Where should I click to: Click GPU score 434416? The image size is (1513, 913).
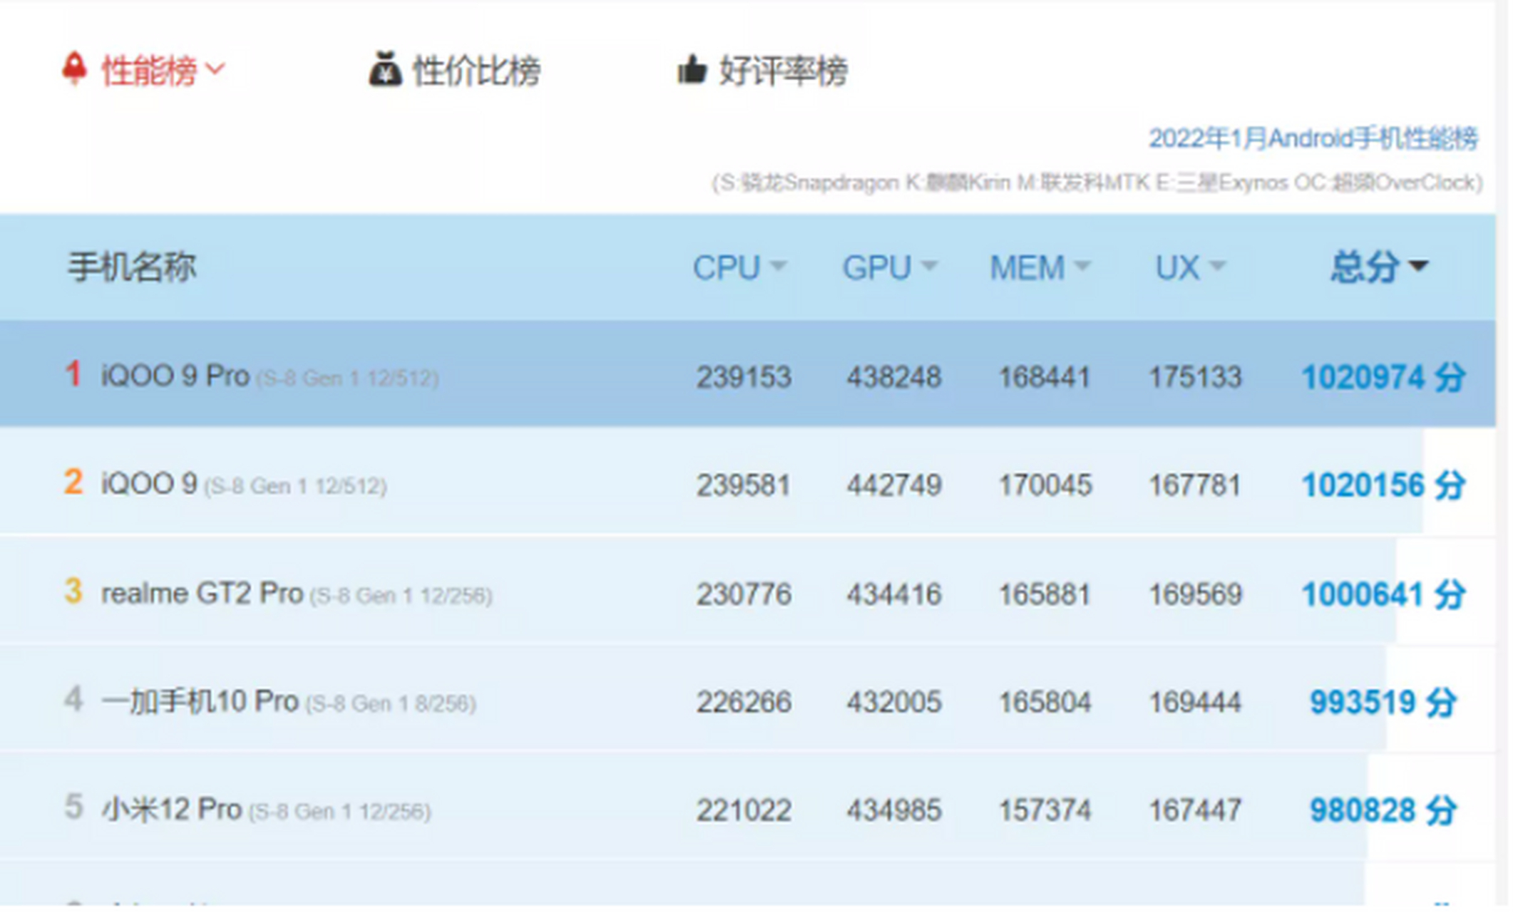click(894, 593)
